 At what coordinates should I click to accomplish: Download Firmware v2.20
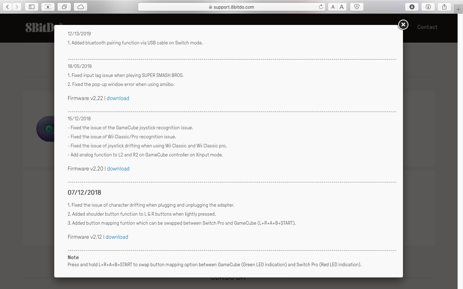click(x=118, y=169)
